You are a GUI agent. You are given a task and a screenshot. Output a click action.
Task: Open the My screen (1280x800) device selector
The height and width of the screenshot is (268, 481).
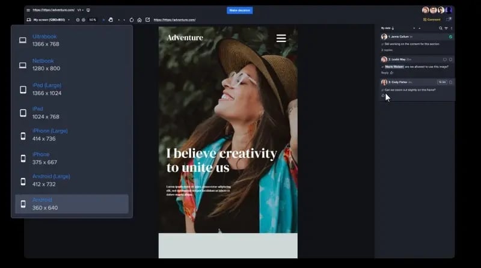(x=49, y=20)
